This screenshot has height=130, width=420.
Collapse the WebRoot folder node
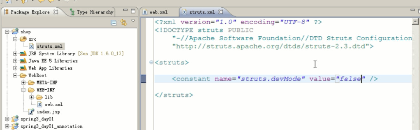coord(15,75)
